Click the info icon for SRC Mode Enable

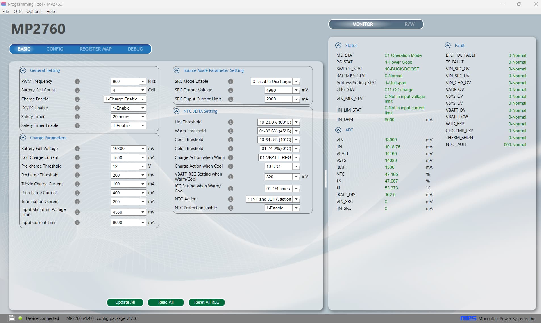click(x=231, y=82)
